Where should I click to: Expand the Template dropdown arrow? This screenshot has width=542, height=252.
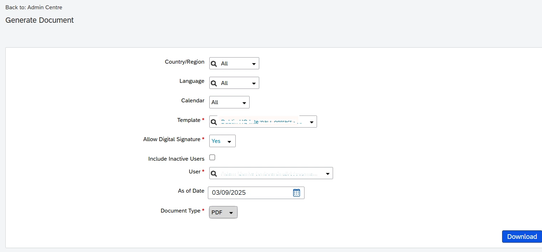[312, 122]
